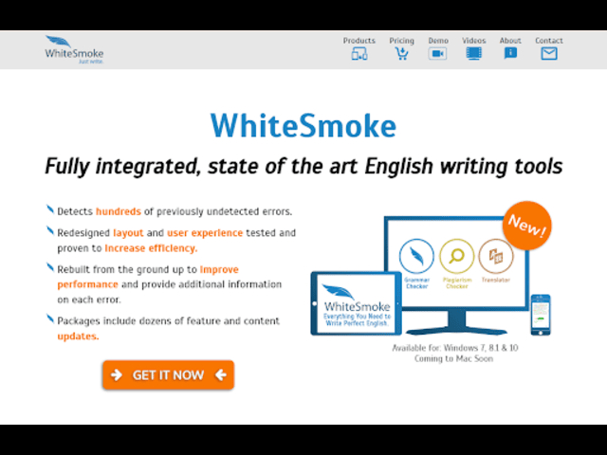Select the Plagiarism Checker magnifier icon
The height and width of the screenshot is (455, 607).
(456, 256)
